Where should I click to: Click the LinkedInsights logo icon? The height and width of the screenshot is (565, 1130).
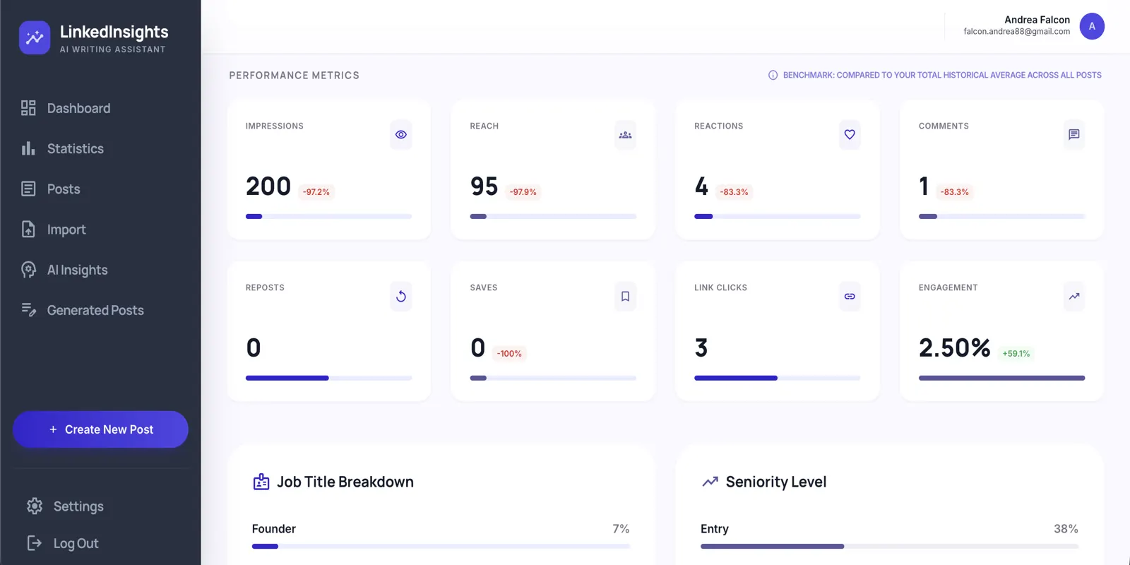click(x=35, y=38)
